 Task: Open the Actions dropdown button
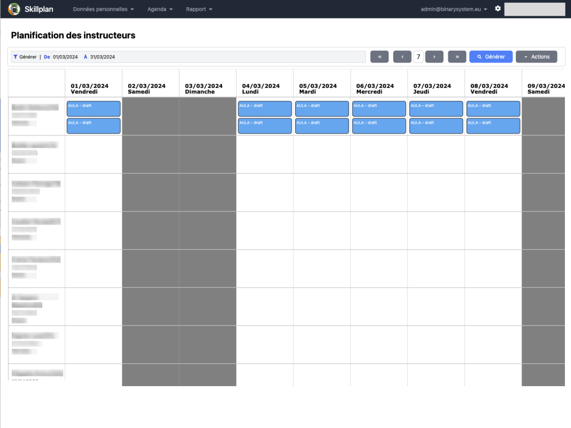[x=536, y=57]
